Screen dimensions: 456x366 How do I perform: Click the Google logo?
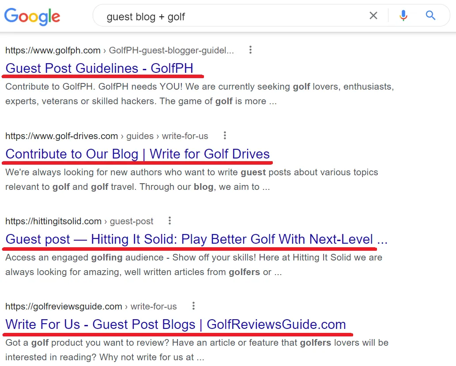(32, 16)
